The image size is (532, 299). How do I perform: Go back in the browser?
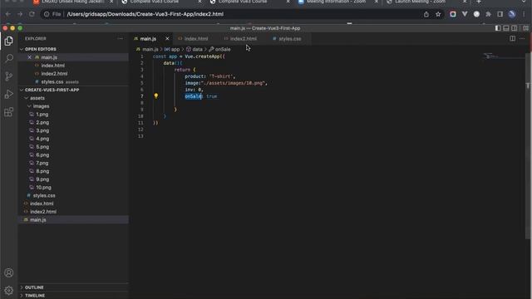click(x=8, y=14)
